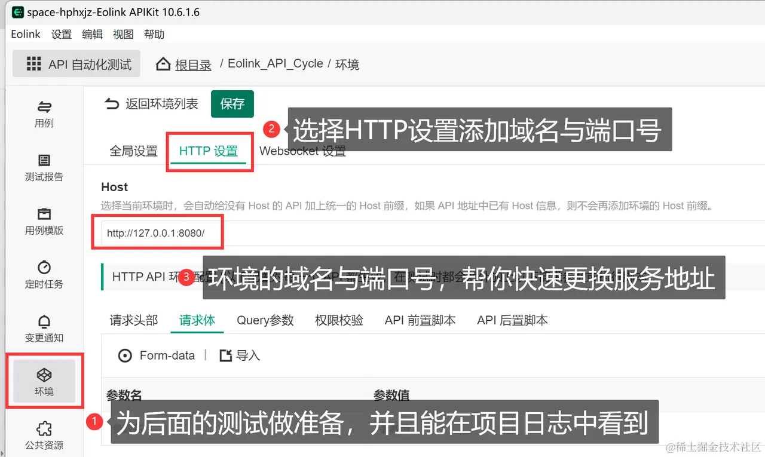Click the Host section label
765x457 pixels.
click(115, 187)
